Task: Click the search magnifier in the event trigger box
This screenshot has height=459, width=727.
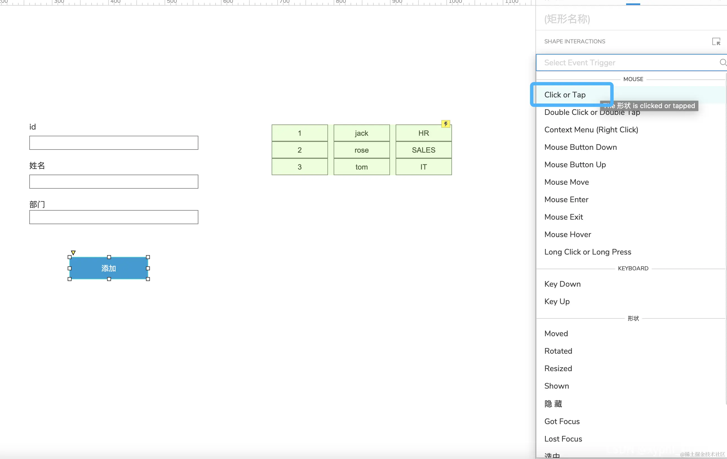Action: pyautogui.click(x=722, y=63)
